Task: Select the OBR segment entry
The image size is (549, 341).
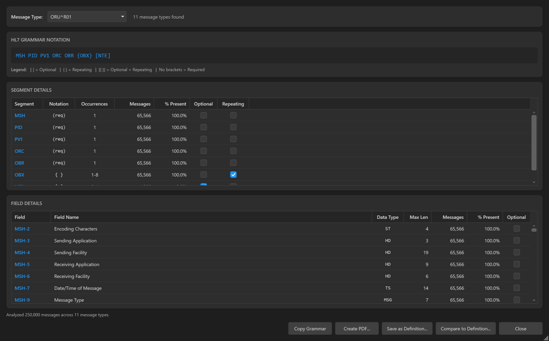Action: (x=19, y=163)
